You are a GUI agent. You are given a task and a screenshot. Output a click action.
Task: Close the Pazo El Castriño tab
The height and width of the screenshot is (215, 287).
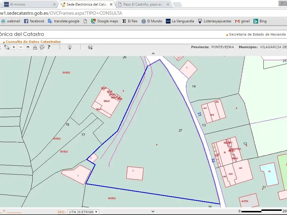click(168, 4)
